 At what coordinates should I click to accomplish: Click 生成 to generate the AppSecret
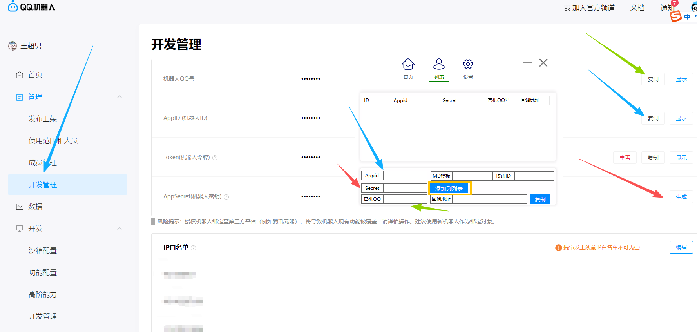pos(681,197)
